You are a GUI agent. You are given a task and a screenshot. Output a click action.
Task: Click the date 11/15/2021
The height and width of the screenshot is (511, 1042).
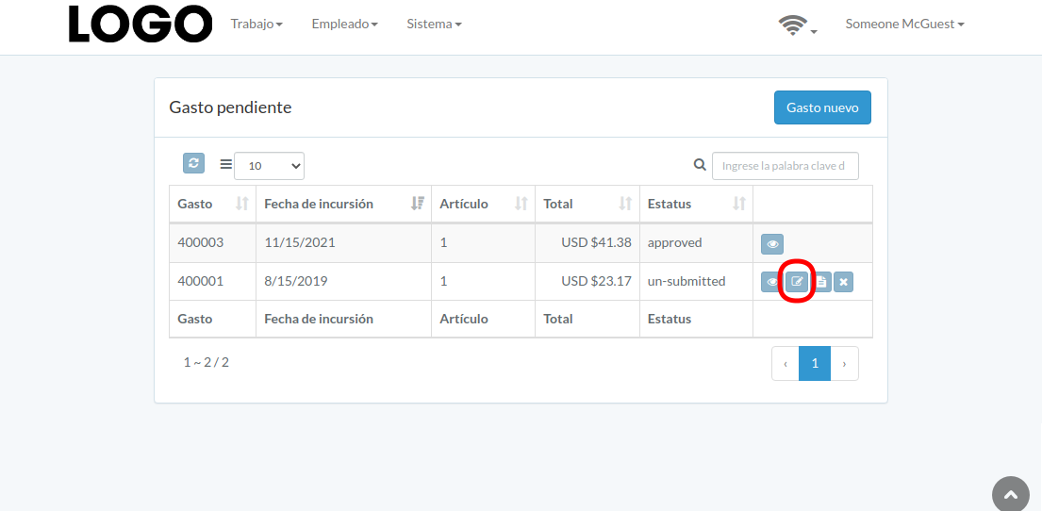click(x=300, y=242)
